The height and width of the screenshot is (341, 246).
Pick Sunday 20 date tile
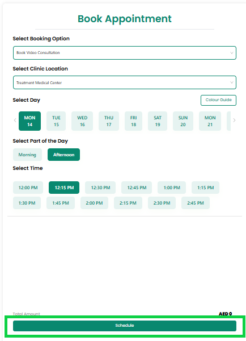[x=183, y=121]
